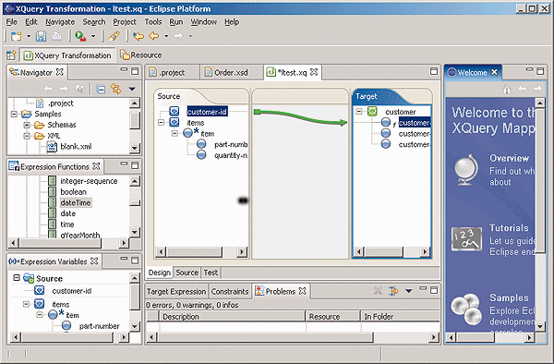Minimize the Expression Functions view
Image resolution: width=554 pixels, height=364 pixels.
pyautogui.click(x=124, y=164)
